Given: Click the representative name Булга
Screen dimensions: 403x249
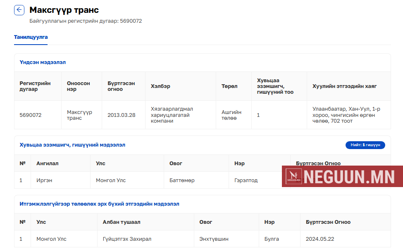Looking at the screenshot, I should point(272,239).
